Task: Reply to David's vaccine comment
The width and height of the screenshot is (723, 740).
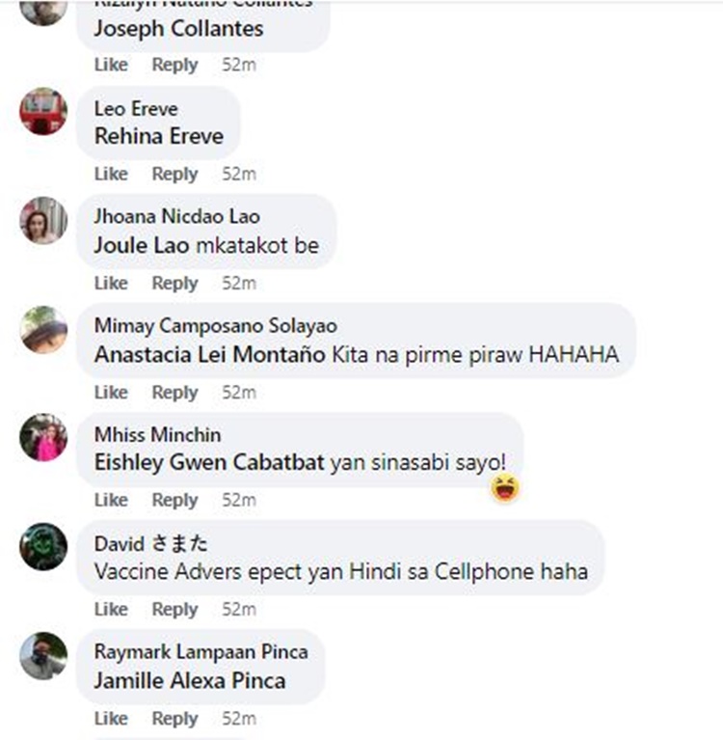Action: 174,610
